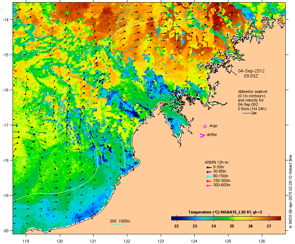Click the dark blue end of the temperature colorbar
The width and height of the screenshot is (295, 244).
pos(174,218)
